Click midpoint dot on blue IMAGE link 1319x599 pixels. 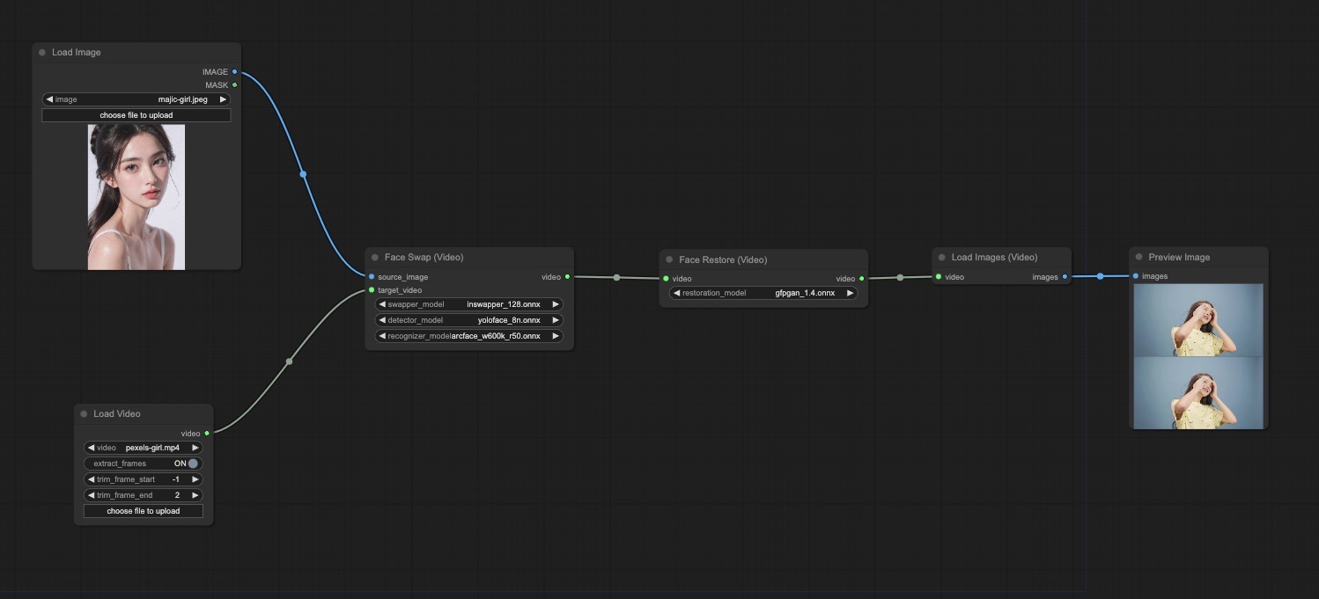pyautogui.click(x=303, y=174)
